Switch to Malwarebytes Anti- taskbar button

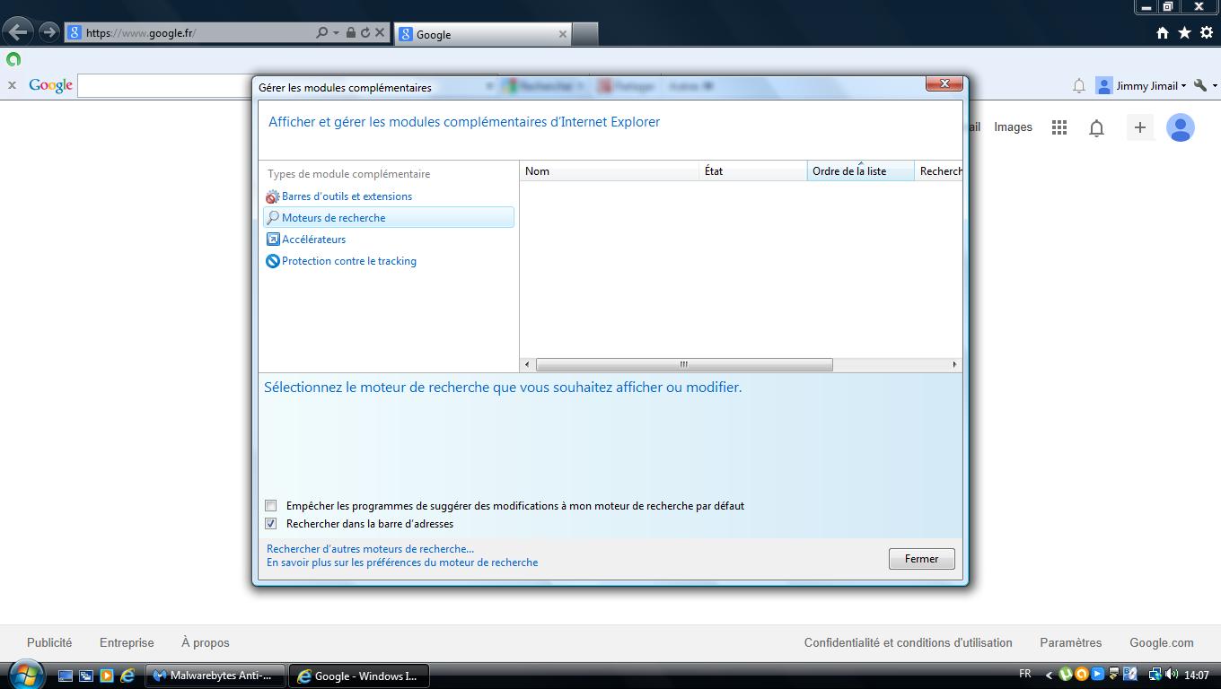pos(215,676)
